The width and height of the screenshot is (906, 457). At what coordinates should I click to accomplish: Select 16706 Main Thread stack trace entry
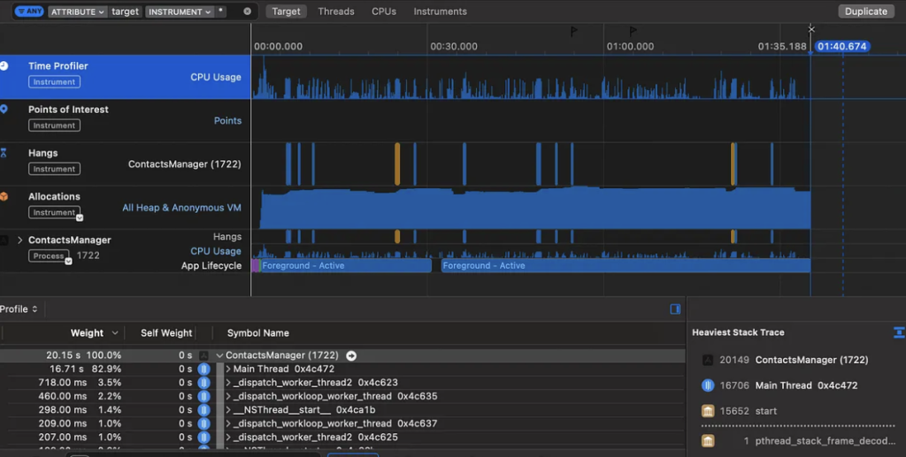tap(779, 385)
